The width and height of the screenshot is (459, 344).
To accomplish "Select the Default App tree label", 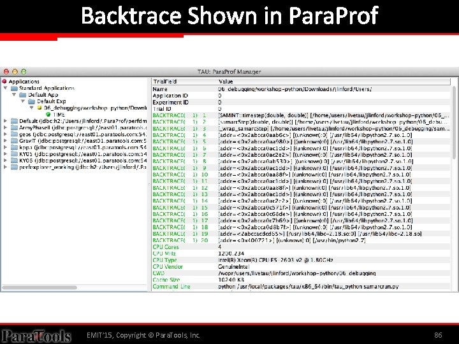I will click(x=43, y=95).
